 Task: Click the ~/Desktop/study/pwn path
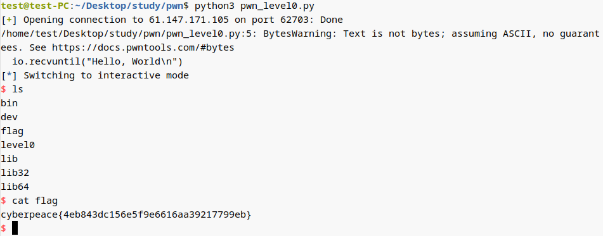[x=129, y=6]
